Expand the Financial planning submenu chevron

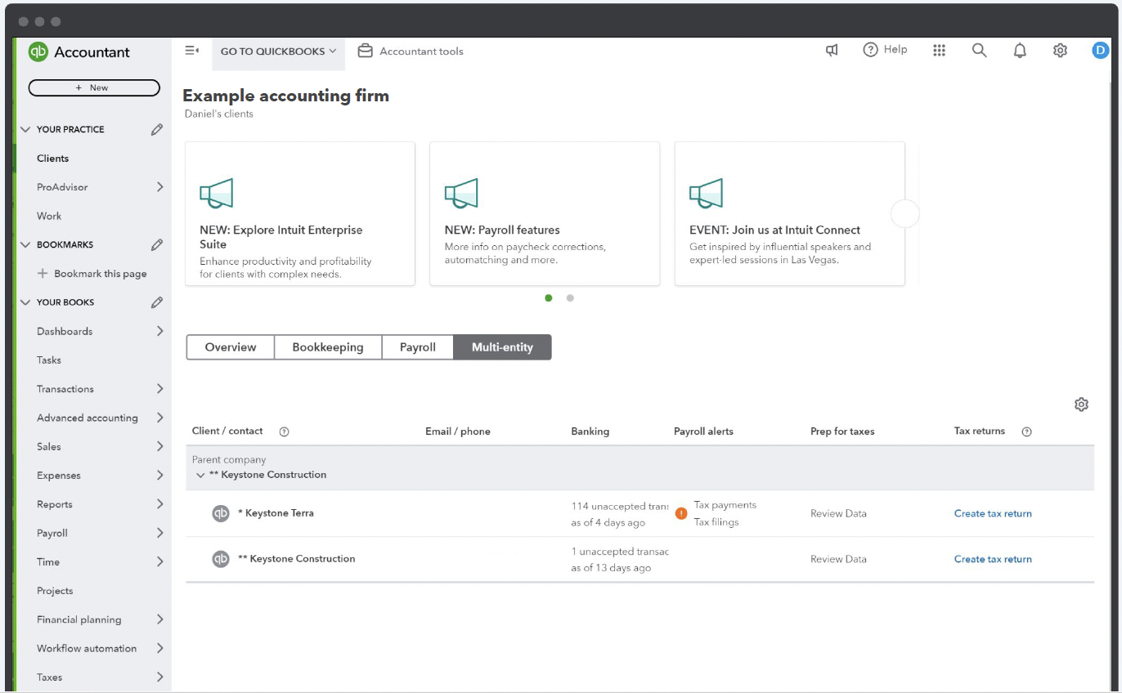pos(159,619)
